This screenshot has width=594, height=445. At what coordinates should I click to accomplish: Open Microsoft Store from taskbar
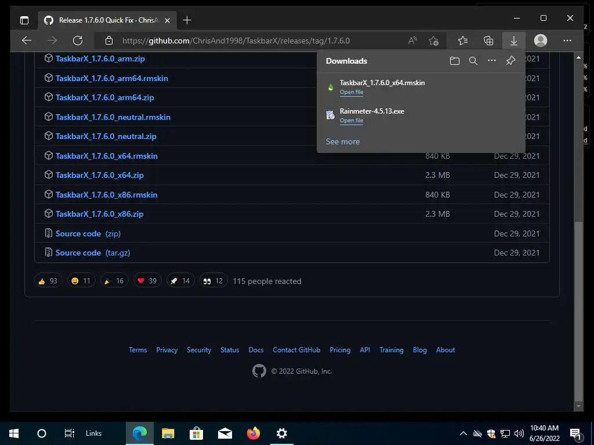tap(196, 433)
